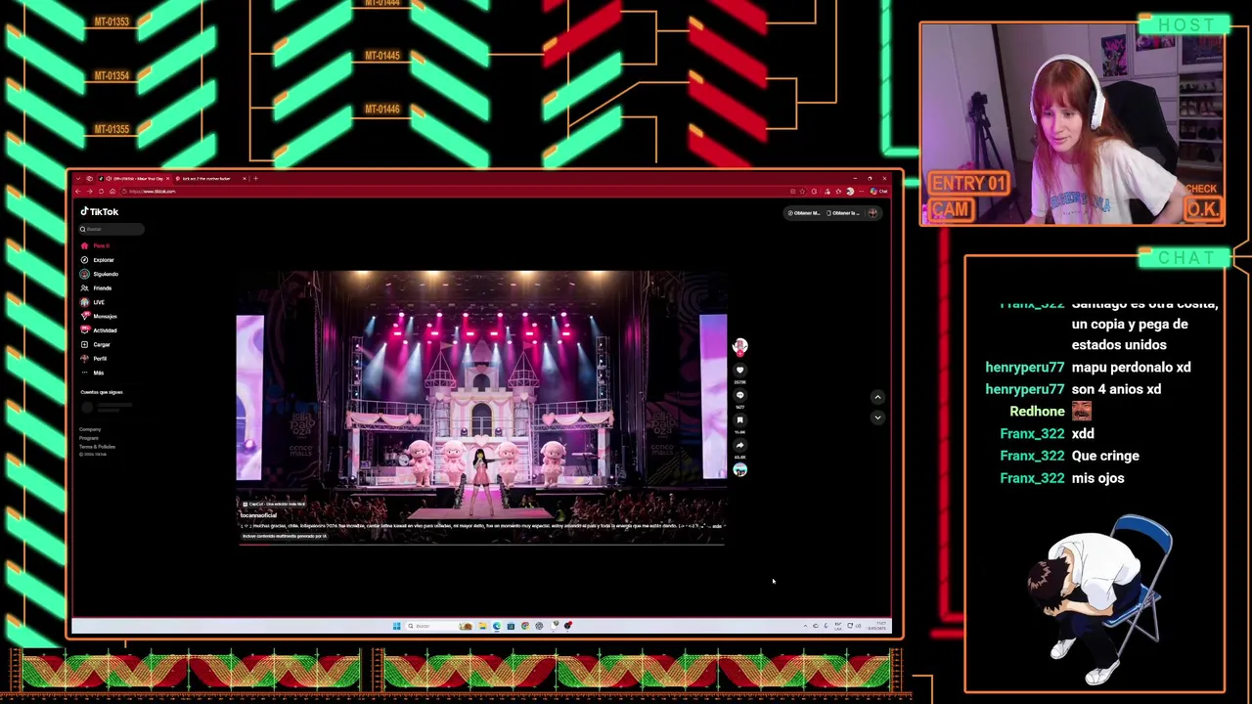Image resolution: width=1252 pixels, height=704 pixels.
Task: Click the taskbar clock
Action: point(877,626)
